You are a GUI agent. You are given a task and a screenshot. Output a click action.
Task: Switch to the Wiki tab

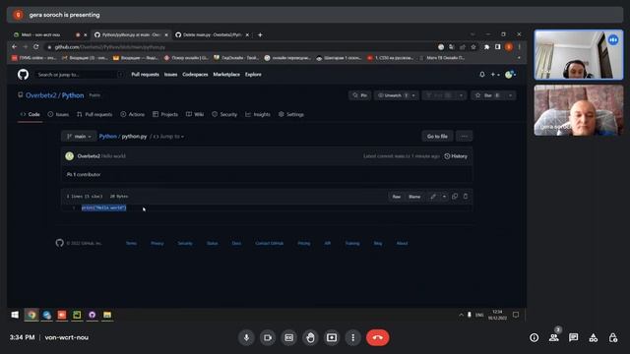pos(195,114)
